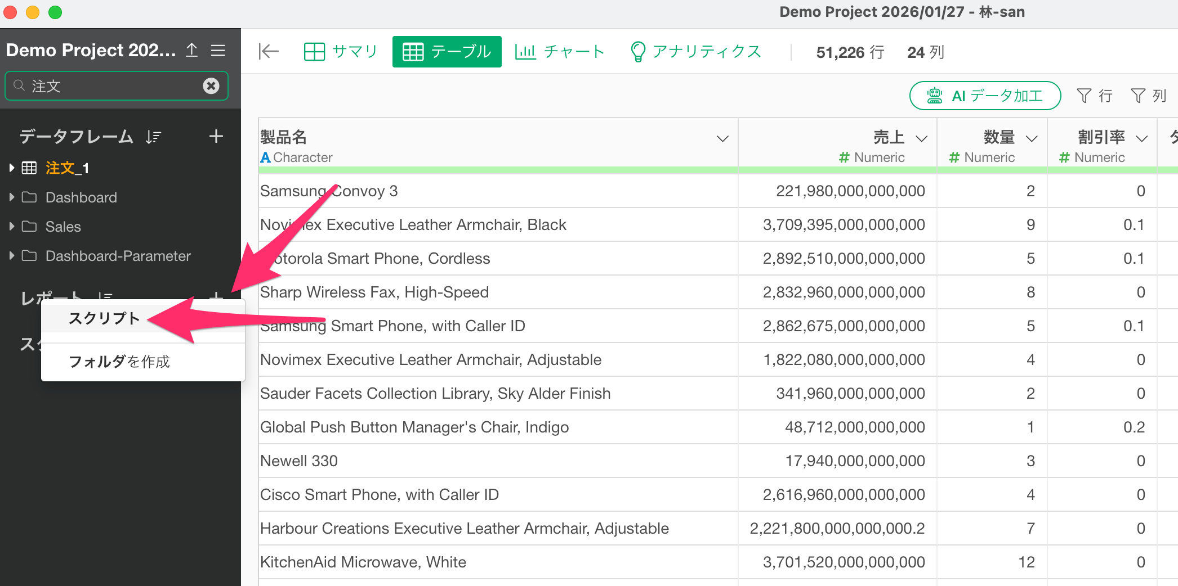Open the project hamburger menu
Screen dimensions: 1178x586
[218, 50]
